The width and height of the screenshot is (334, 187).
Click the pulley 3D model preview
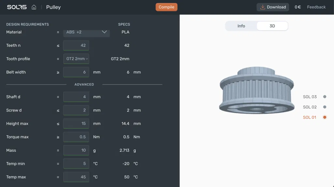coord(257,90)
